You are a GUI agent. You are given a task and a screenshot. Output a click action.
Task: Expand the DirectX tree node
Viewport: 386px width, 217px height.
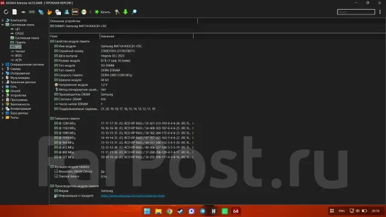(x=2, y=91)
